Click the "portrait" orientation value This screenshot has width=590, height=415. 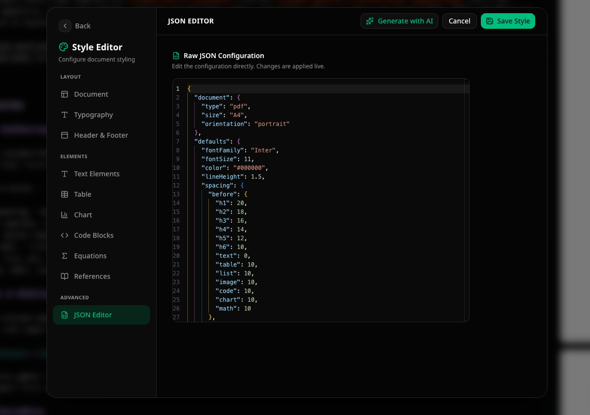coord(272,124)
